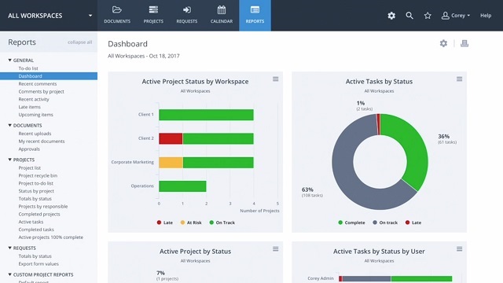Open Recent activity report
This screenshot has height=283, width=503.
click(34, 99)
